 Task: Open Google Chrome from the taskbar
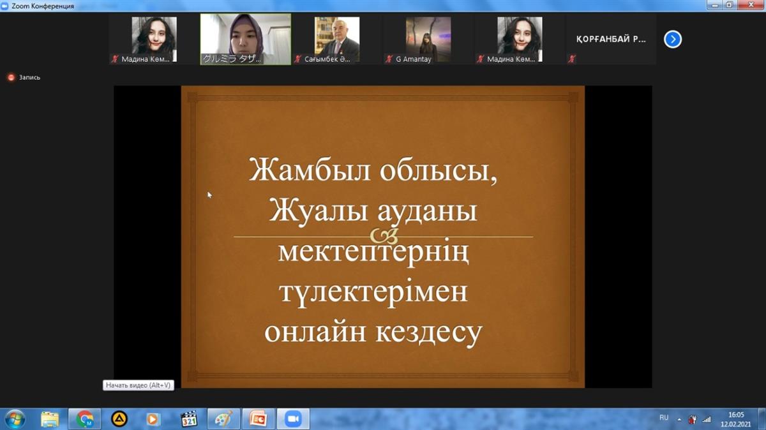pyautogui.click(x=84, y=419)
